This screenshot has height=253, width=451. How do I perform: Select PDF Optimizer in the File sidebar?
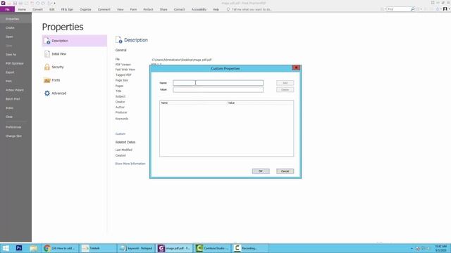pyautogui.click(x=16, y=63)
